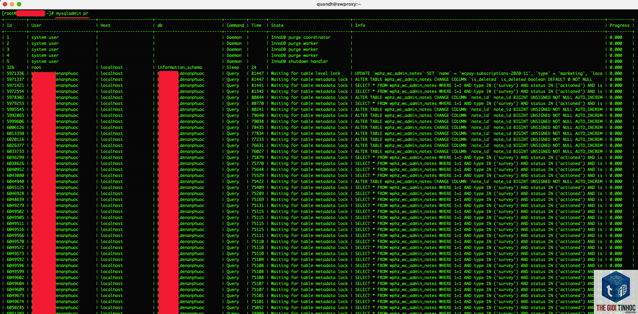The image size is (638, 314).
Task: Click the time value '75131'
Action: pyautogui.click(x=257, y=206)
